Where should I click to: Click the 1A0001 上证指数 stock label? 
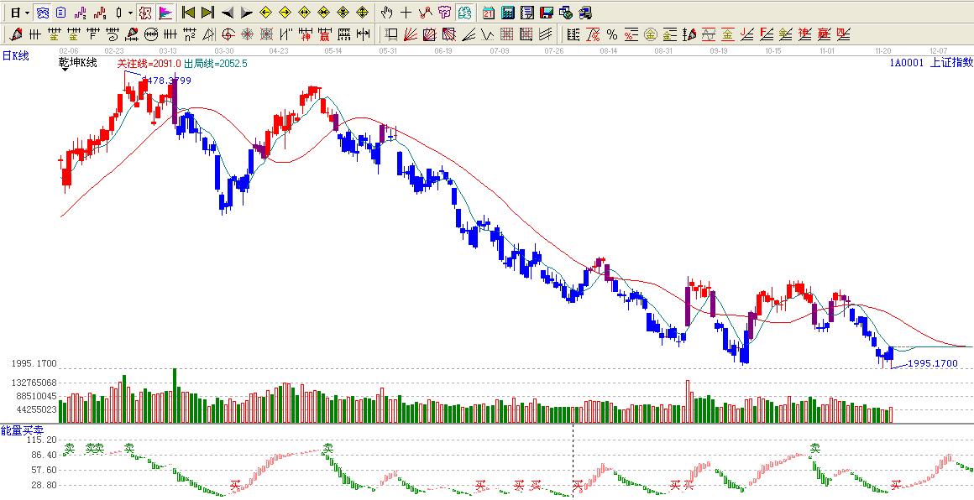click(930, 62)
